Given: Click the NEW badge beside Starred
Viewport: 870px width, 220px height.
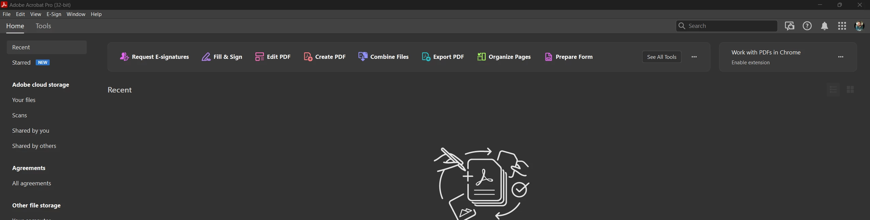Looking at the screenshot, I should (x=43, y=63).
